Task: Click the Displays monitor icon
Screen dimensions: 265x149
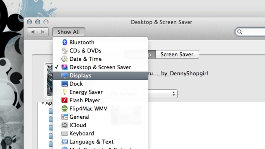Action: (x=65, y=76)
